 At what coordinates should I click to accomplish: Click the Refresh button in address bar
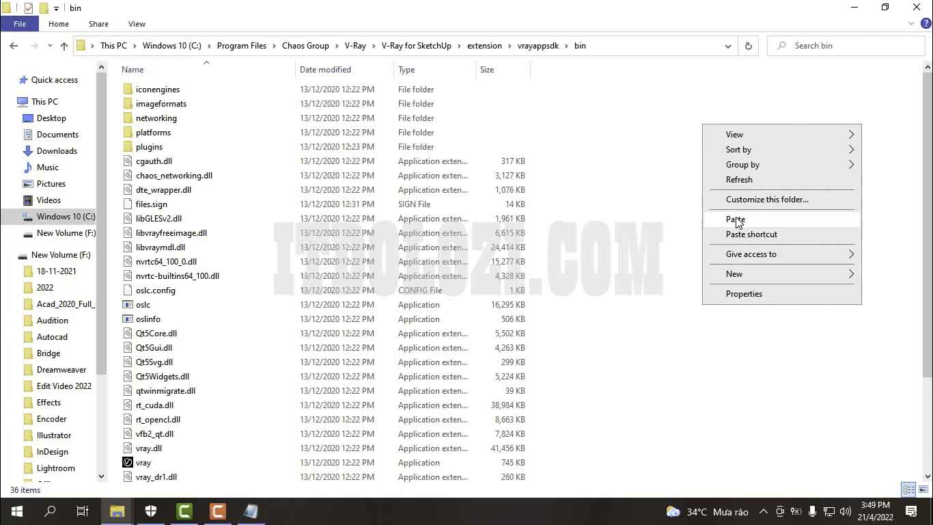(748, 46)
